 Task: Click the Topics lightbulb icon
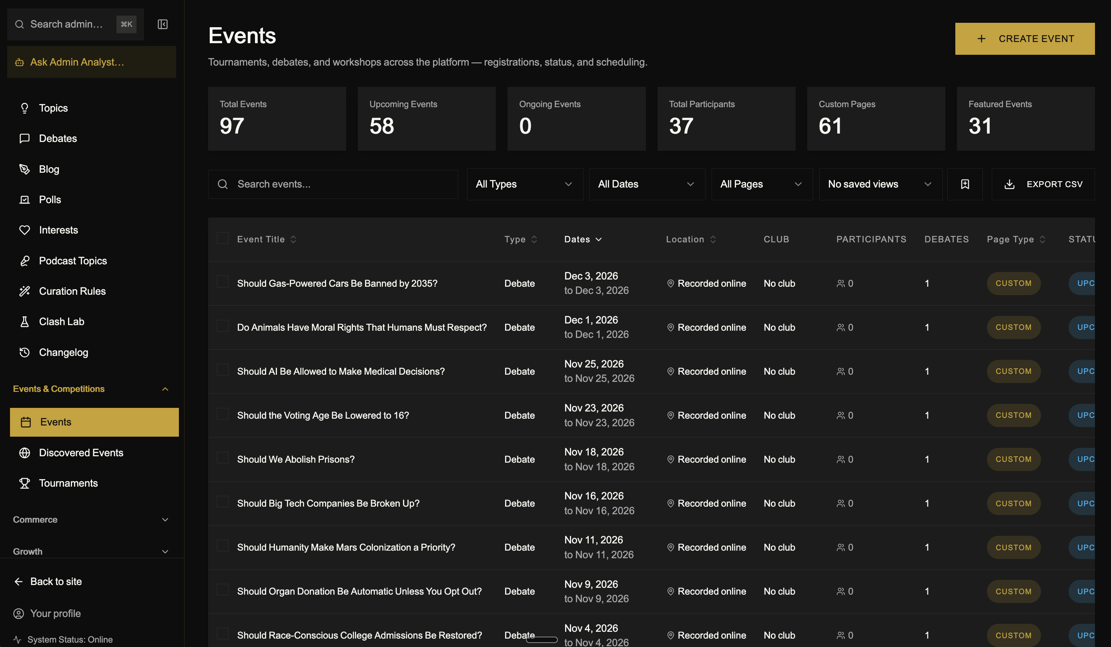tap(25, 108)
